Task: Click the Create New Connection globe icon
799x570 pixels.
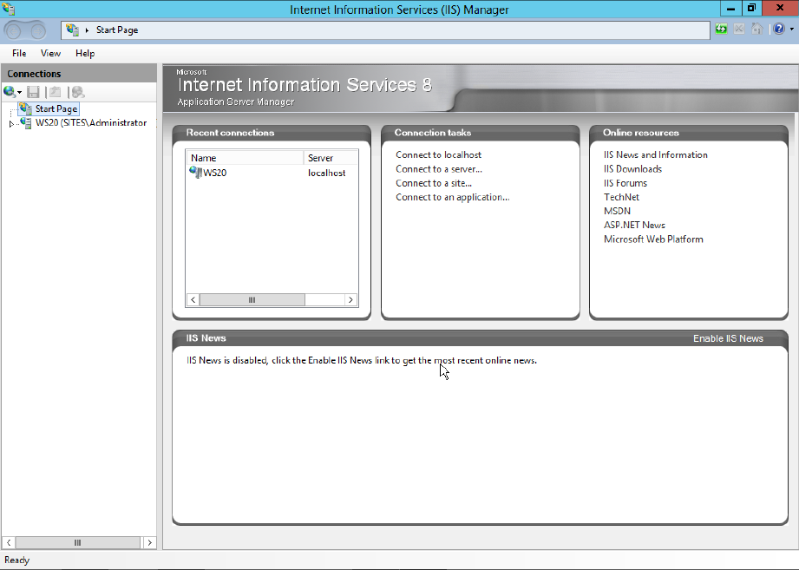Action: 10,92
